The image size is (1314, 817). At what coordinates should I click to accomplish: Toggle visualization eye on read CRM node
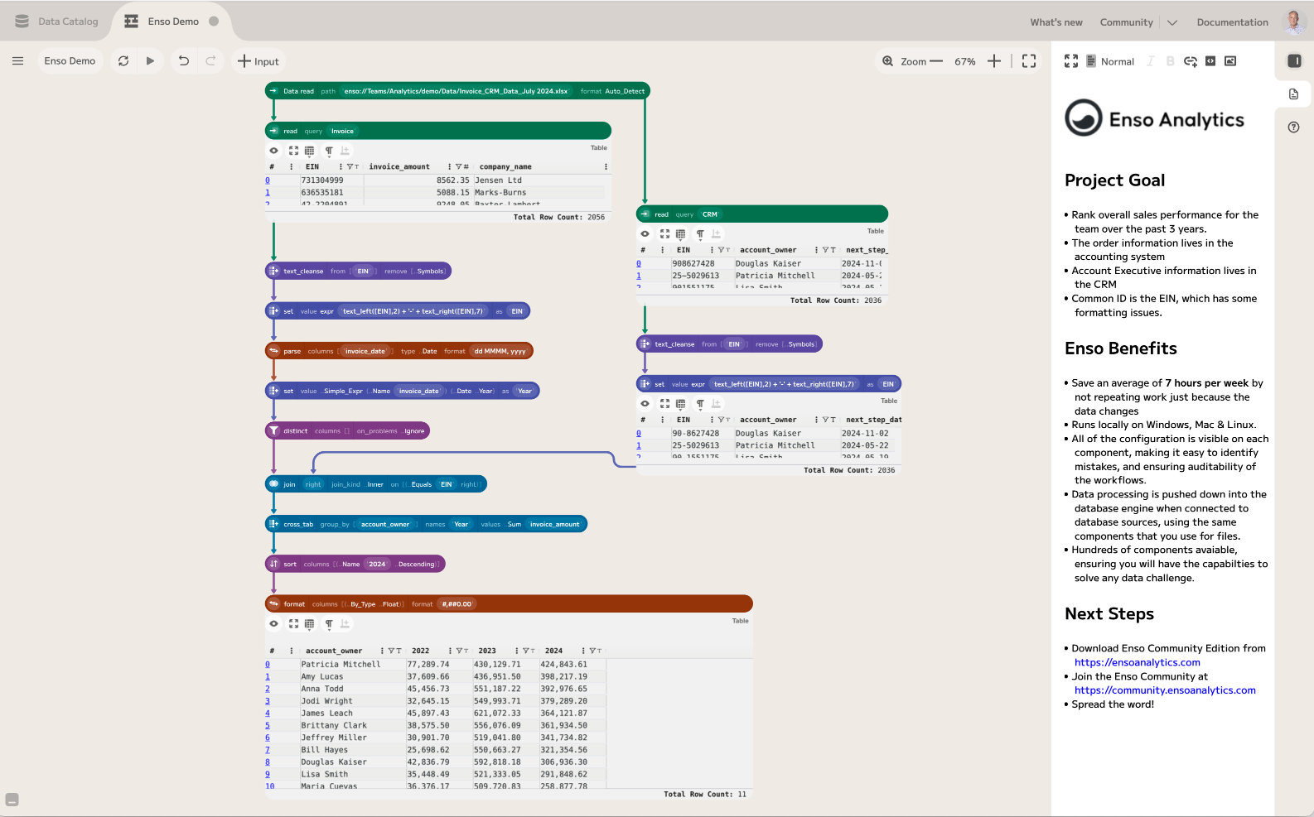[645, 234]
